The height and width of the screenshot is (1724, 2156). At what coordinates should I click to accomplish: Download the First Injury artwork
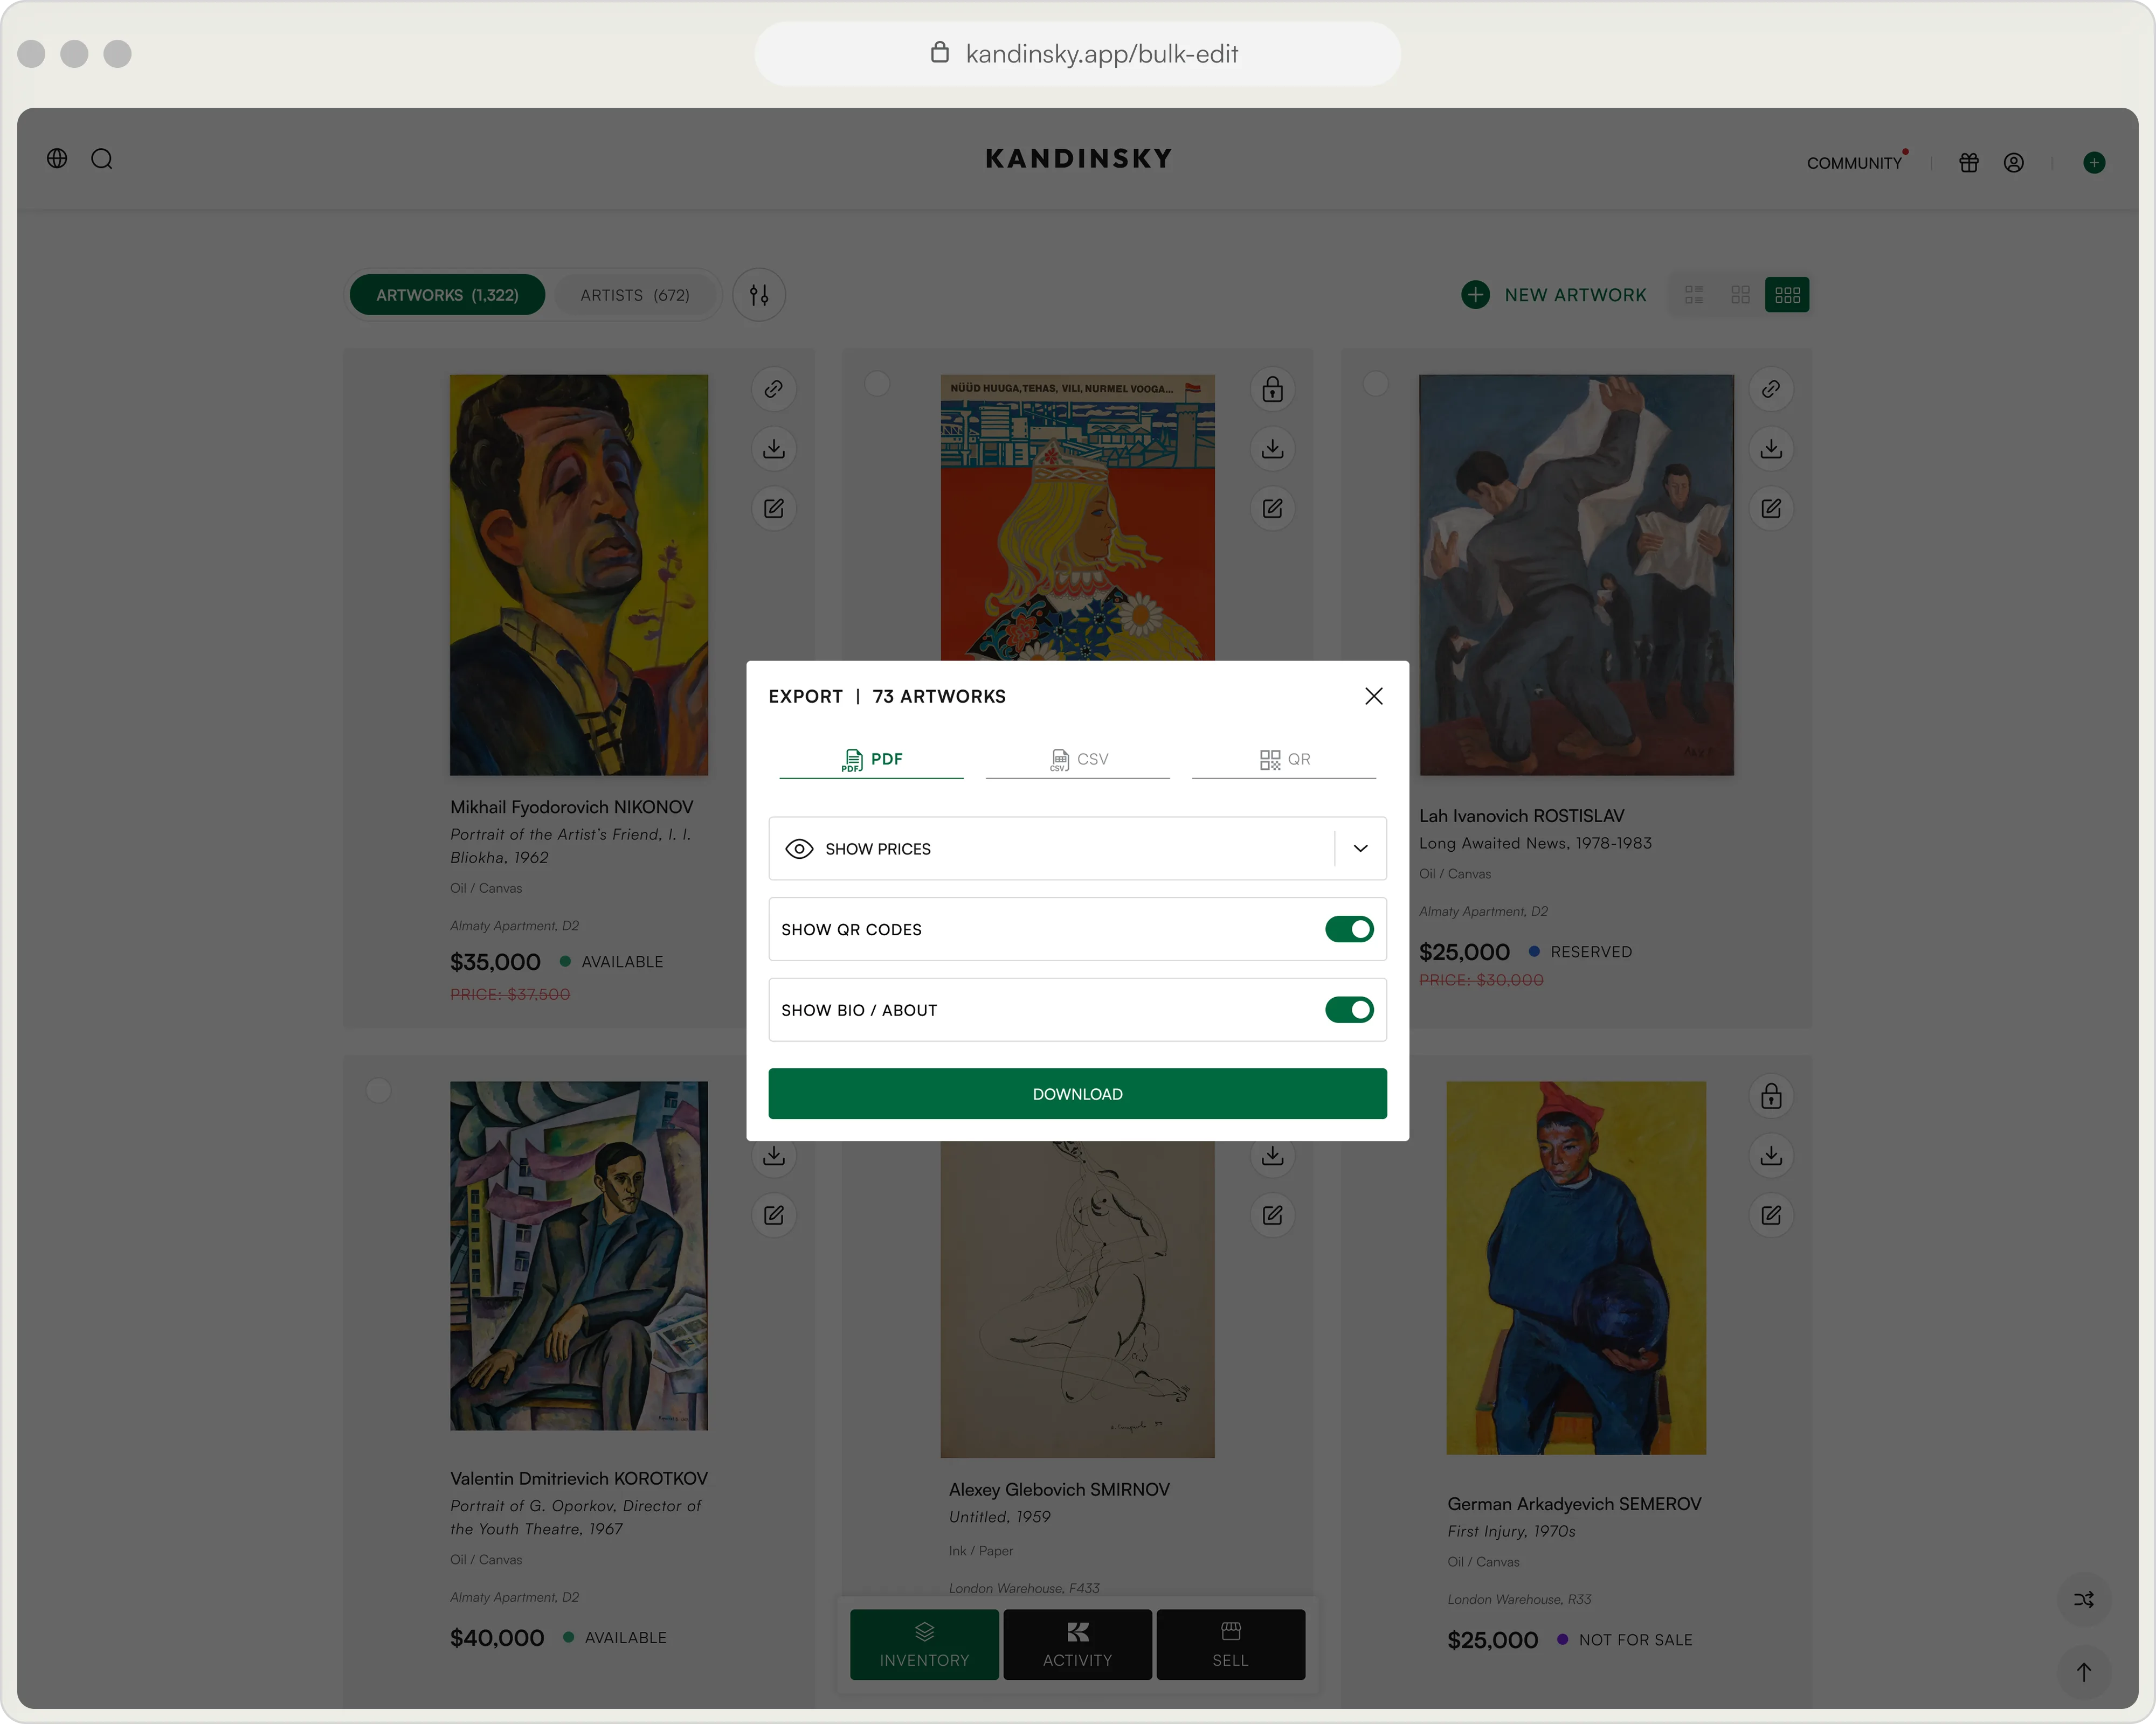[x=1771, y=1155]
